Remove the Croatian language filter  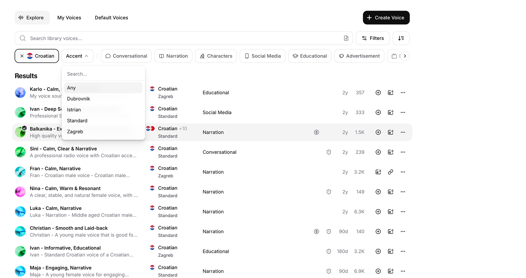click(x=22, y=56)
